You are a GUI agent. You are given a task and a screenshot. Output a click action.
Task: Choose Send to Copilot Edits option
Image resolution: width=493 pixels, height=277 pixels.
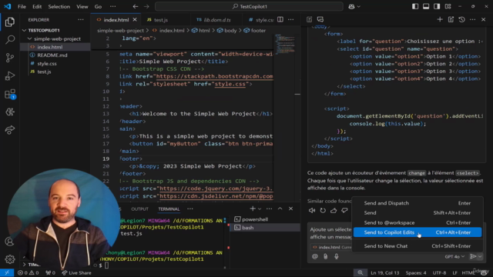point(418,232)
